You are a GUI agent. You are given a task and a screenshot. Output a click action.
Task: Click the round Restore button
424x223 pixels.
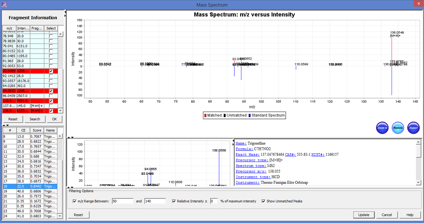[x=398, y=128]
